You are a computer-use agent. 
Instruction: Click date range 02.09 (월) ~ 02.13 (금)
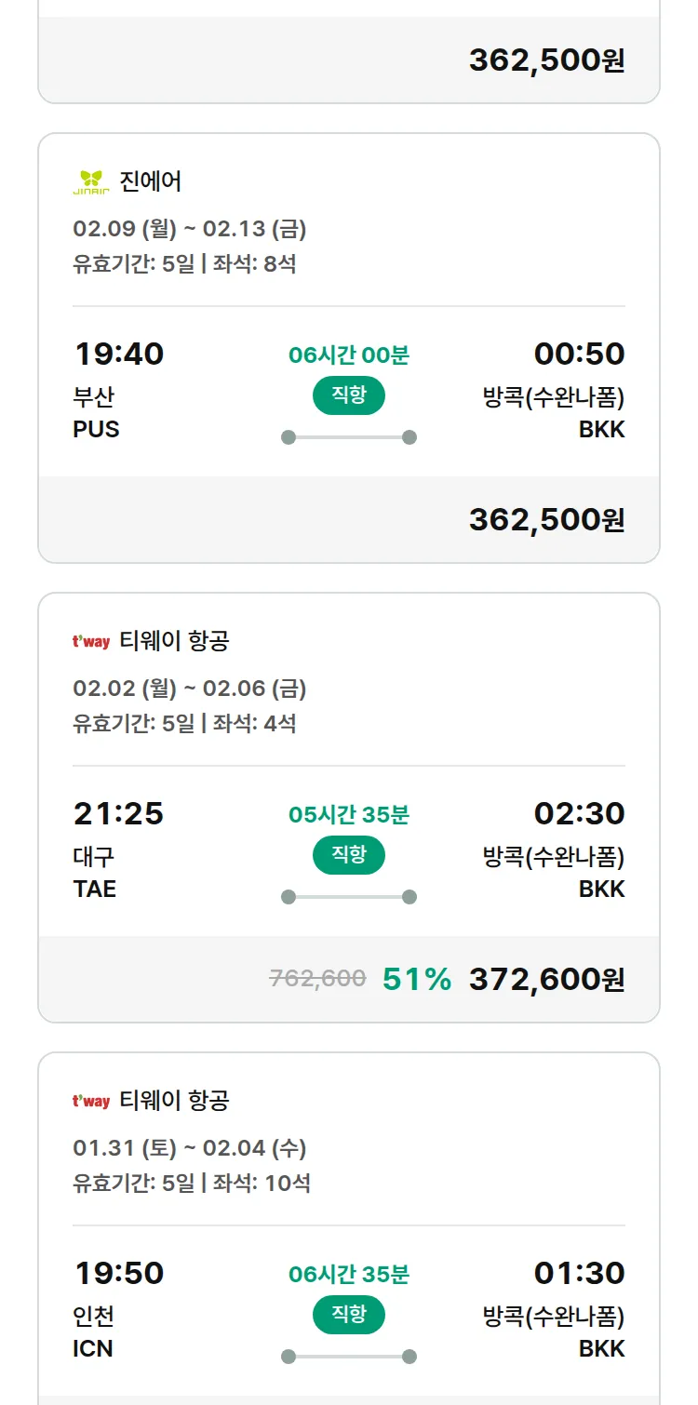(x=190, y=229)
